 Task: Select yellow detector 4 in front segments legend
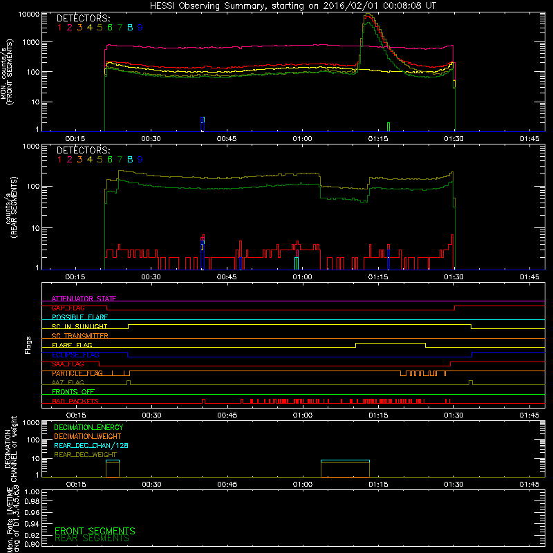(90, 28)
